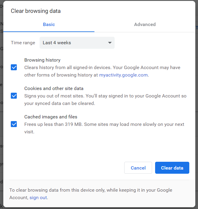
Task: Cancel the Clear browsing data dialog
Action: pyautogui.click(x=138, y=168)
